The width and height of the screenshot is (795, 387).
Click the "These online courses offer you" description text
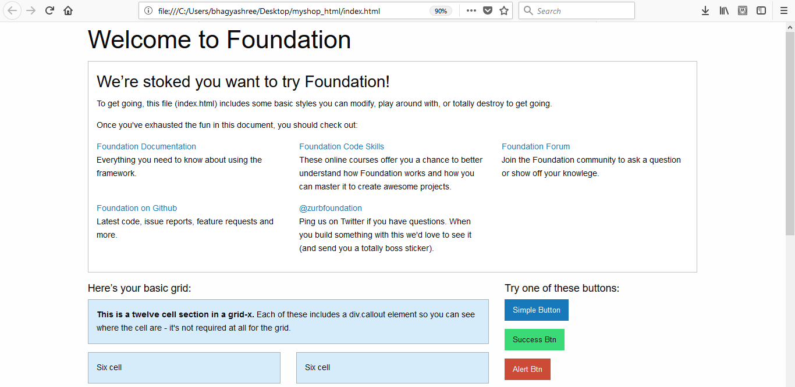pyautogui.click(x=391, y=173)
